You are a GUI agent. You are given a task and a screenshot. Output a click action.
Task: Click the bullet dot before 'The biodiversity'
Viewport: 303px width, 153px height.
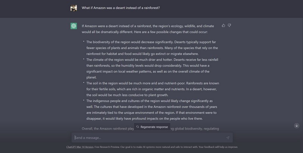[84, 42]
